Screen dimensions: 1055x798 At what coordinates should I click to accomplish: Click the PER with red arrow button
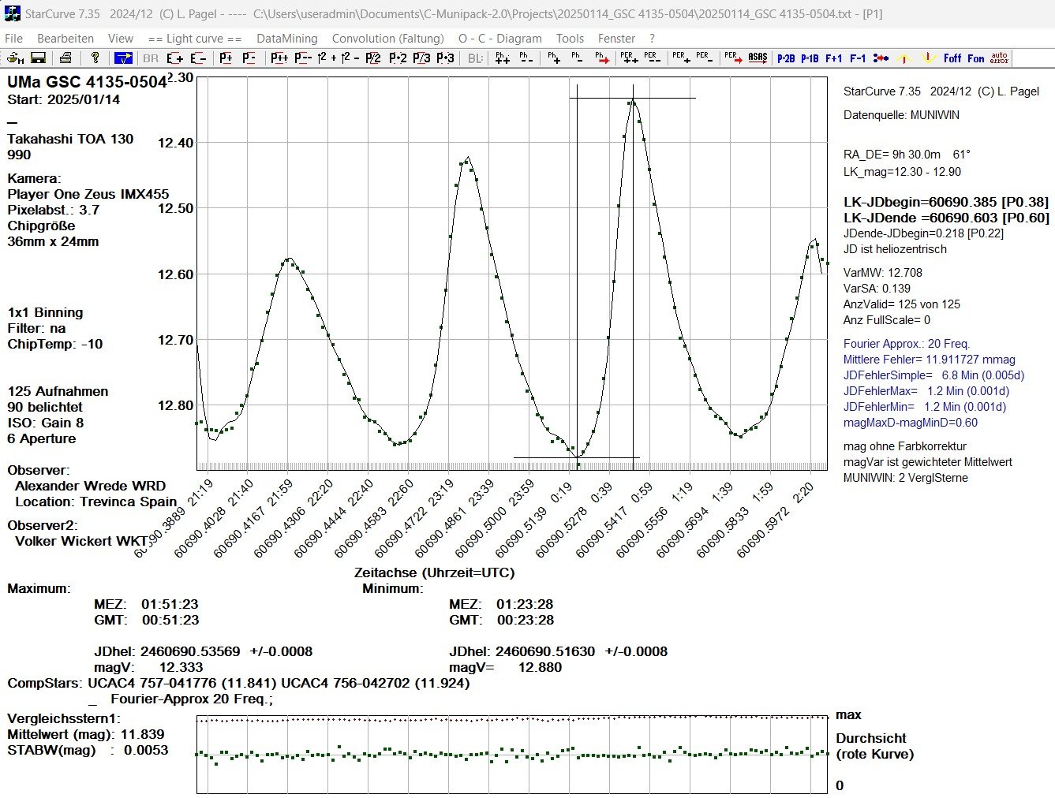[x=733, y=58]
